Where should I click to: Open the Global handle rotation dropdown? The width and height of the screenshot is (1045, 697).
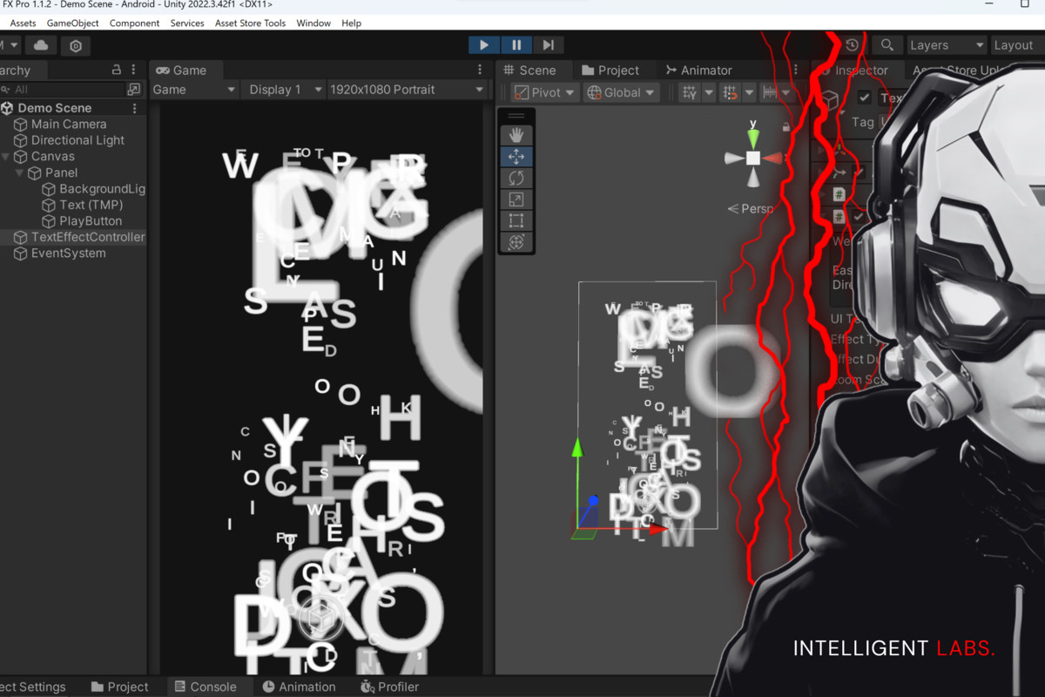[x=623, y=92]
